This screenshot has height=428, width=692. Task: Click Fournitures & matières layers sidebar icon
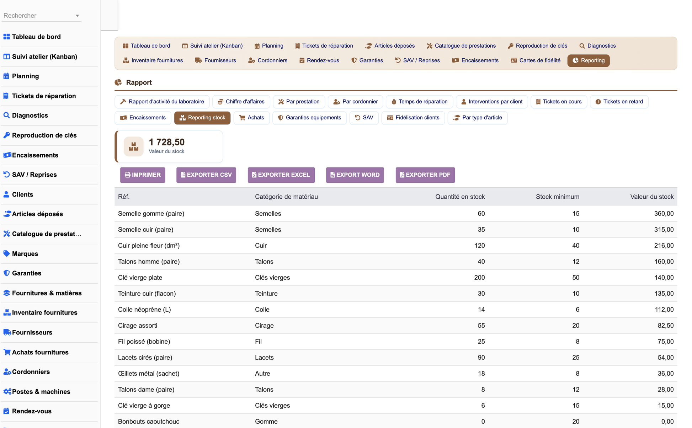[x=6, y=293]
